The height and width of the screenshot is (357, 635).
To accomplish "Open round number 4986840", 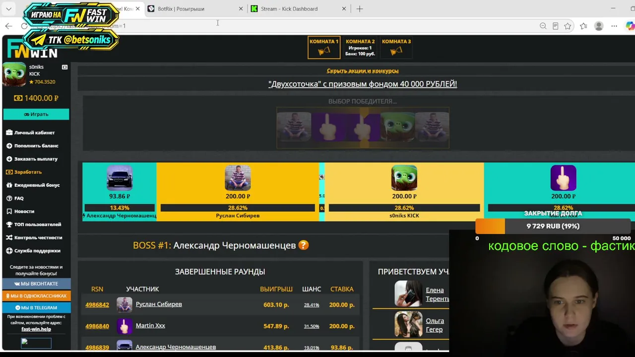I will (97, 326).
